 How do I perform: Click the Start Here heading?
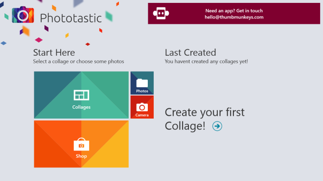[x=54, y=53]
